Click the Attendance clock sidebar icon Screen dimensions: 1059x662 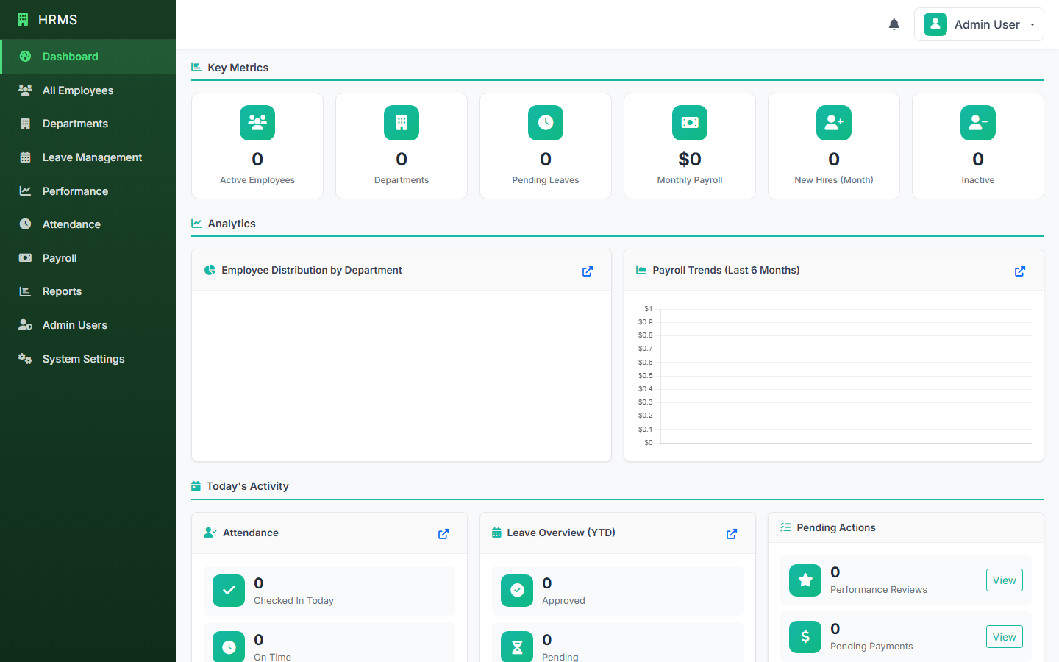pos(25,224)
